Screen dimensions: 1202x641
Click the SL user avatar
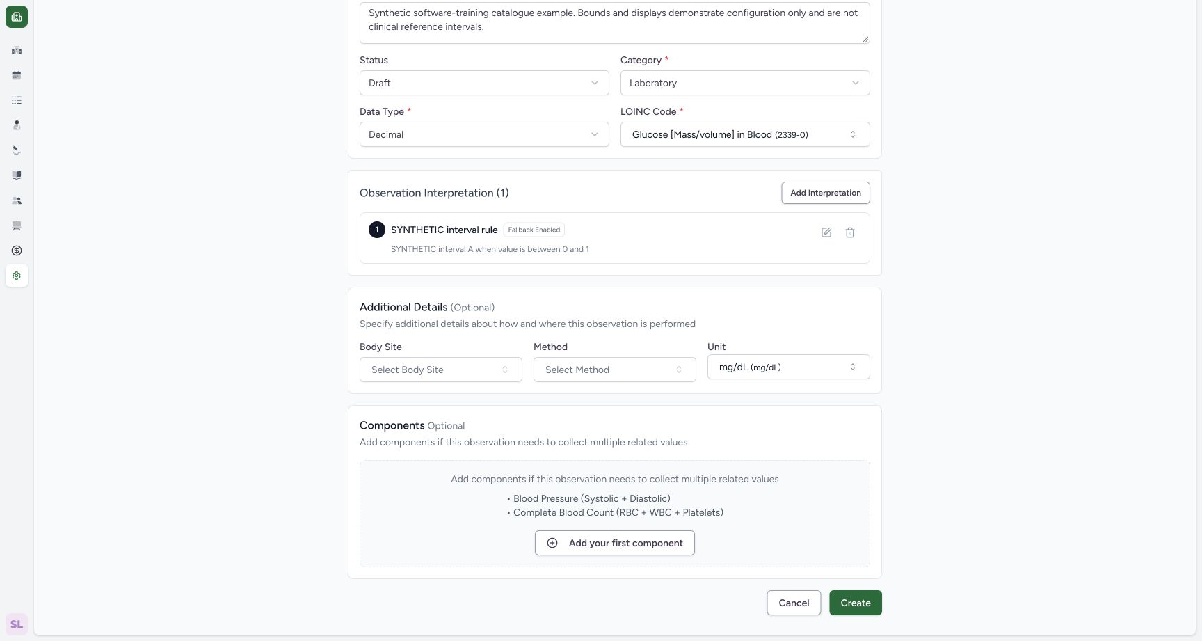point(17,624)
